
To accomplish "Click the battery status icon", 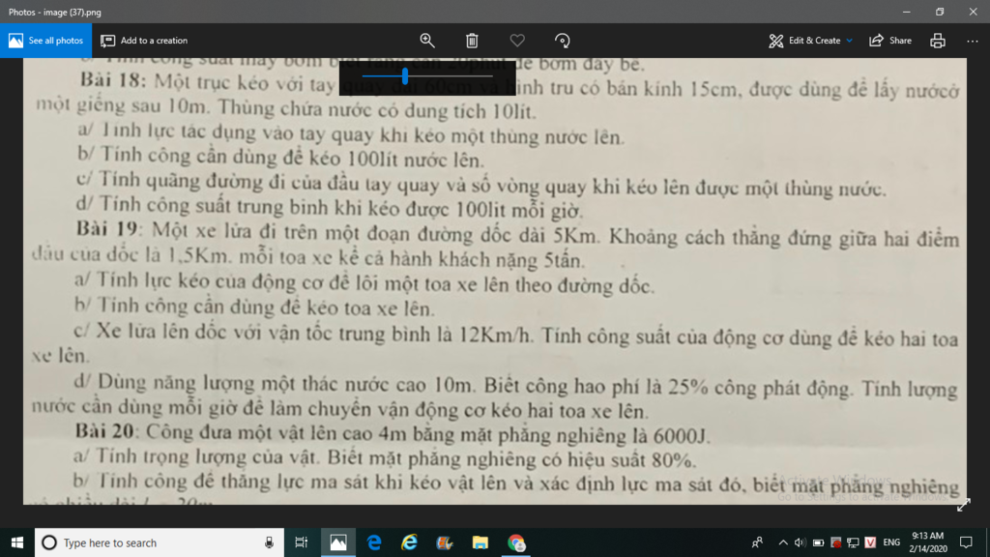I will [818, 542].
